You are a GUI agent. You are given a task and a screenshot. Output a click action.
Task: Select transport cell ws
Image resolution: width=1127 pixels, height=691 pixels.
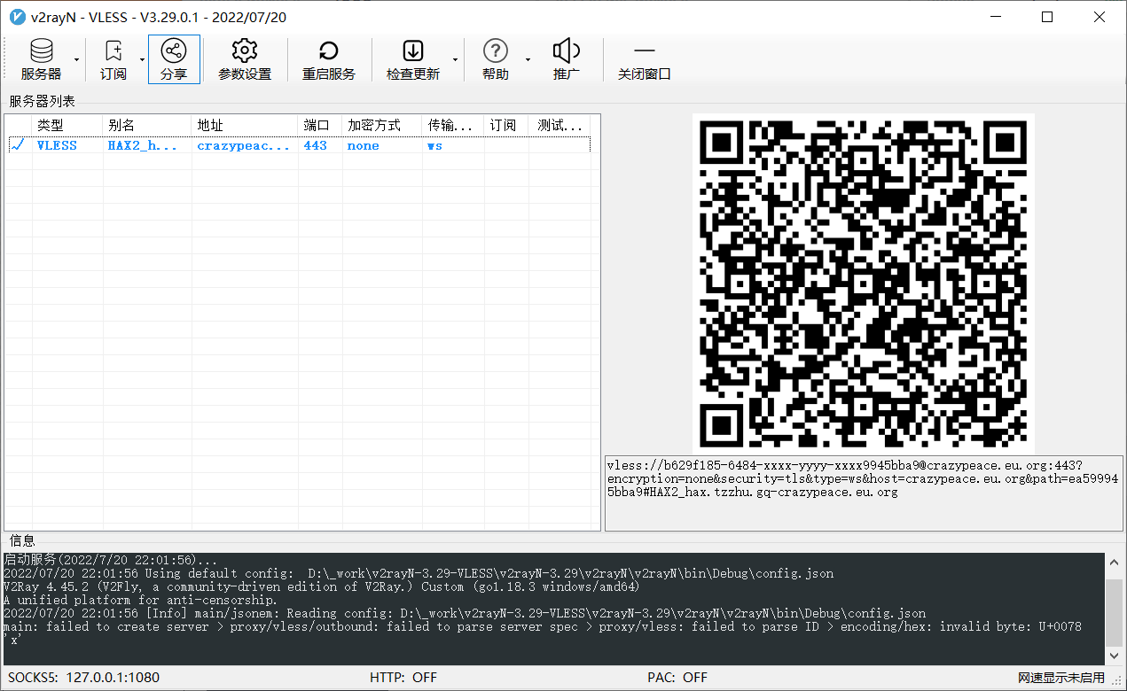pos(434,145)
